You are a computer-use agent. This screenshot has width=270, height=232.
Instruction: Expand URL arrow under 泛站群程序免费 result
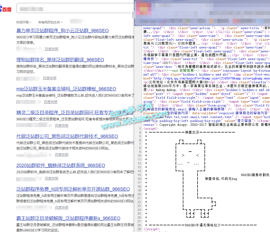tap(50, 208)
